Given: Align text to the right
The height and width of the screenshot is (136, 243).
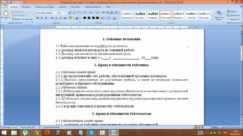Looking at the screenshot, I should pyautogui.click(x=93, y=18).
